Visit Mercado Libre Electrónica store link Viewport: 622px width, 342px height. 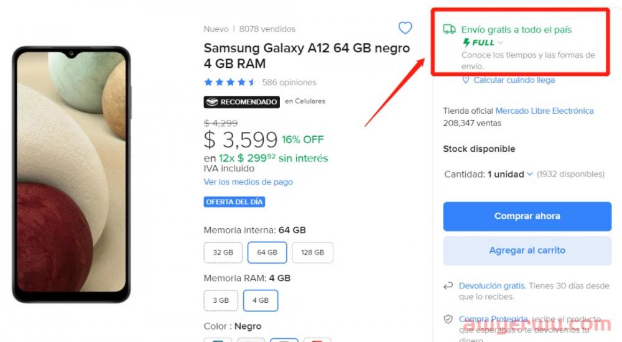coord(544,111)
